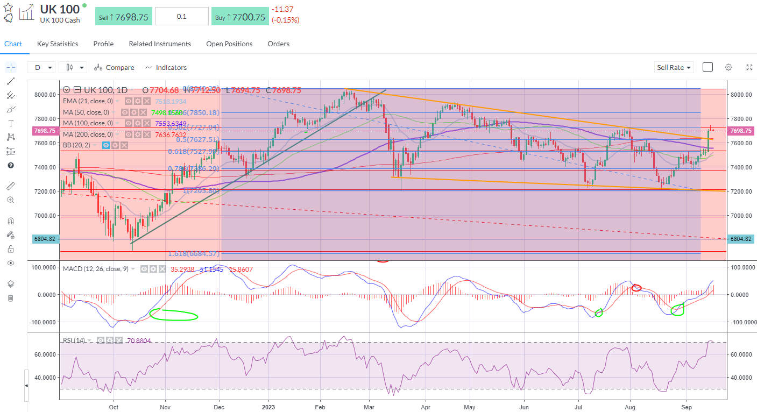Select the brush drawing tool
Screen dimensions: 757x412
point(11,109)
